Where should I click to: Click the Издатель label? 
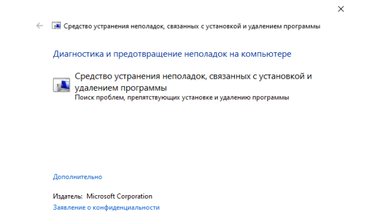click(x=67, y=196)
